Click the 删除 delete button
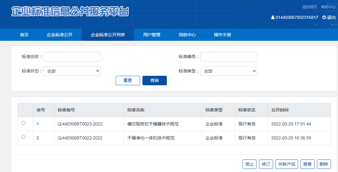Viewport: 338px width, 172px height. [x=324, y=164]
